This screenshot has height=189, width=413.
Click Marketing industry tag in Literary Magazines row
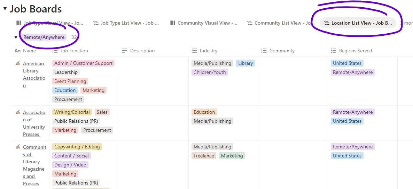click(232, 156)
